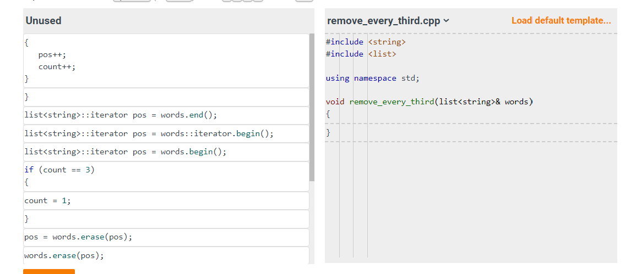
Task: Select closing brace tile under count = 1;
Action: [166, 219]
